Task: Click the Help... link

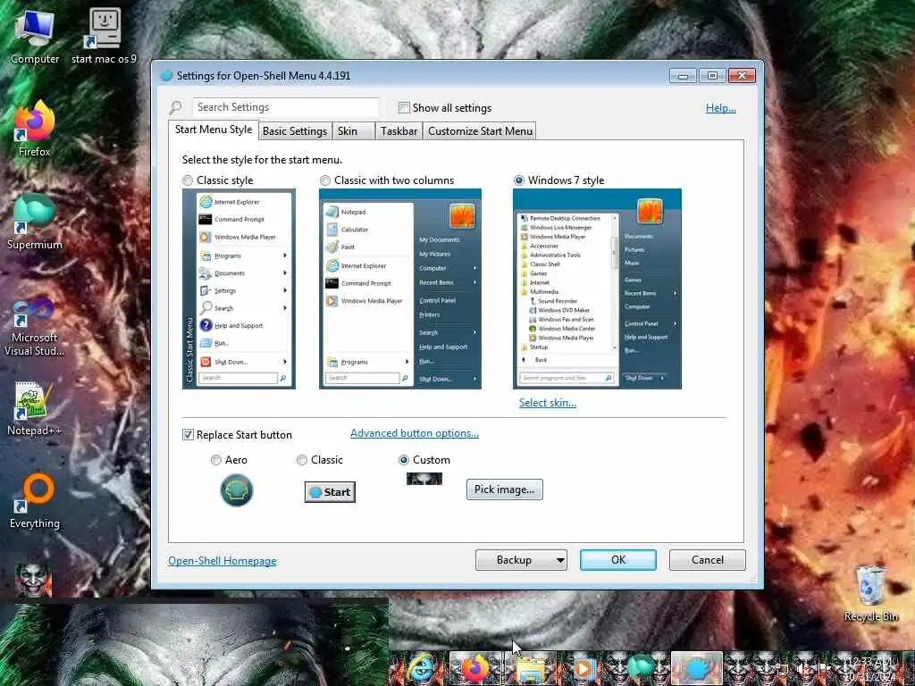Action: point(721,108)
